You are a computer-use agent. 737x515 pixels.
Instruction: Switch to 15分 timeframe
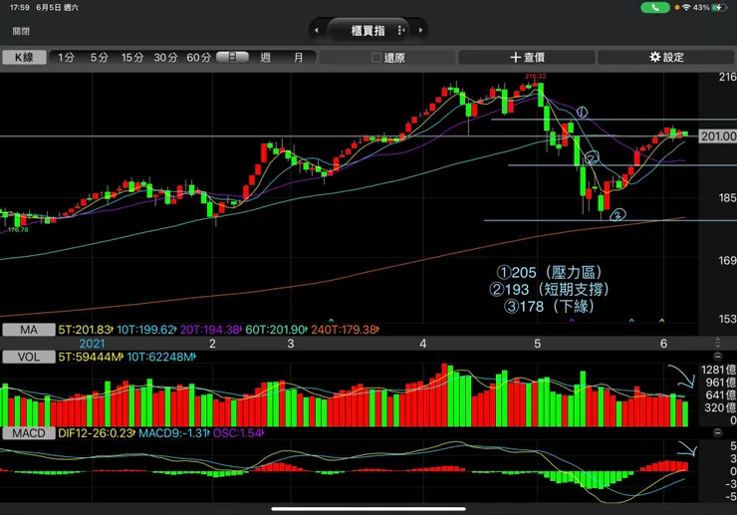(132, 58)
